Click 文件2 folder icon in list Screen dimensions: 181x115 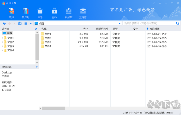(42, 38)
